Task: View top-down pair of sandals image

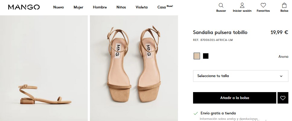Action: pos(134,68)
